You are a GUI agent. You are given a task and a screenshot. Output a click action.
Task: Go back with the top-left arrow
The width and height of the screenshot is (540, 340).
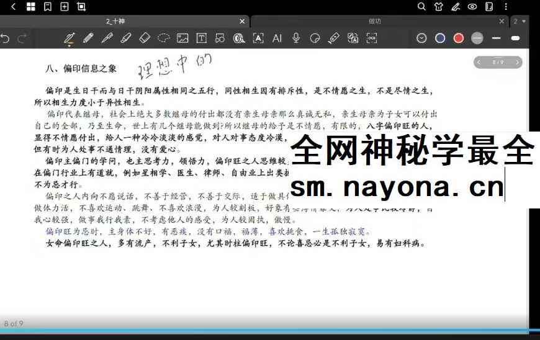click(13, 7)
